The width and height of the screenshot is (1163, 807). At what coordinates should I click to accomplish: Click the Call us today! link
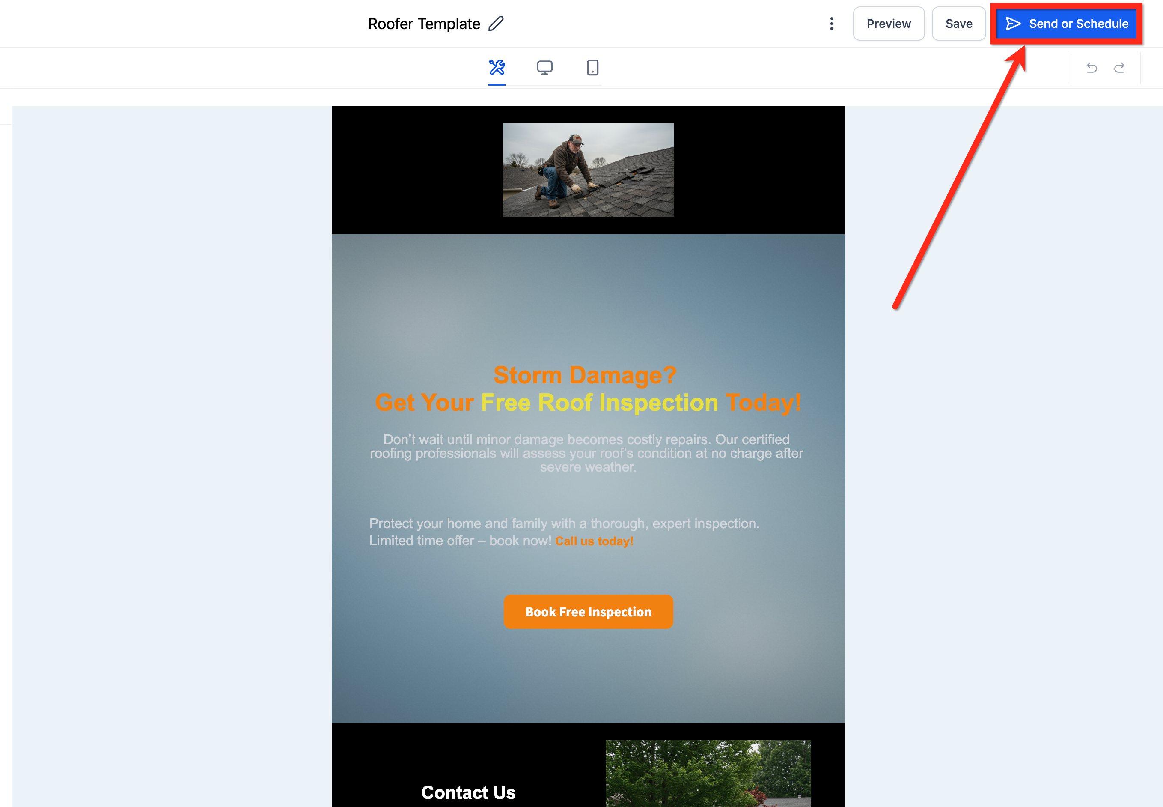594,541
